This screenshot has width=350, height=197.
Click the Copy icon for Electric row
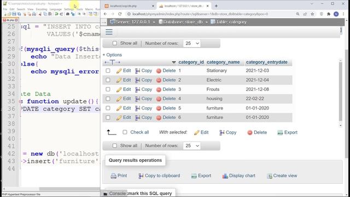pos(137,80)
